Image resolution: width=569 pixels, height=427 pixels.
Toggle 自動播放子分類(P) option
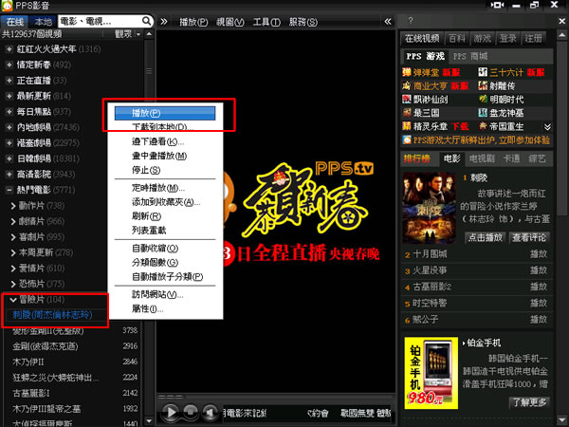tap(165, 277)
